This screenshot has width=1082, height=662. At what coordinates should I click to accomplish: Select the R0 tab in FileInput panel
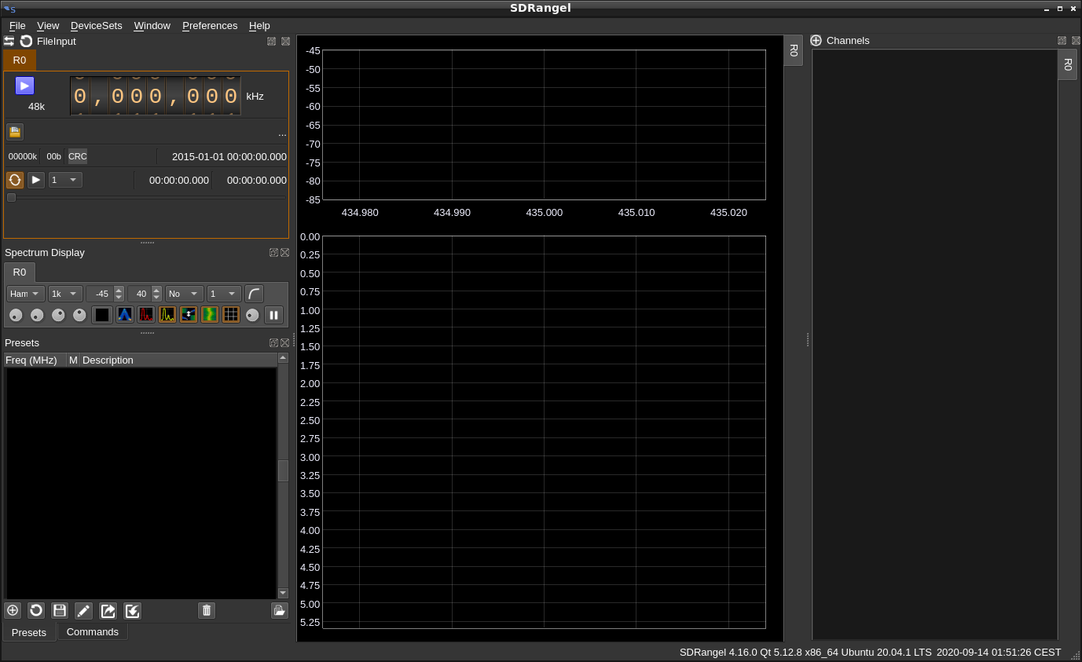click(x=20, y=60)
